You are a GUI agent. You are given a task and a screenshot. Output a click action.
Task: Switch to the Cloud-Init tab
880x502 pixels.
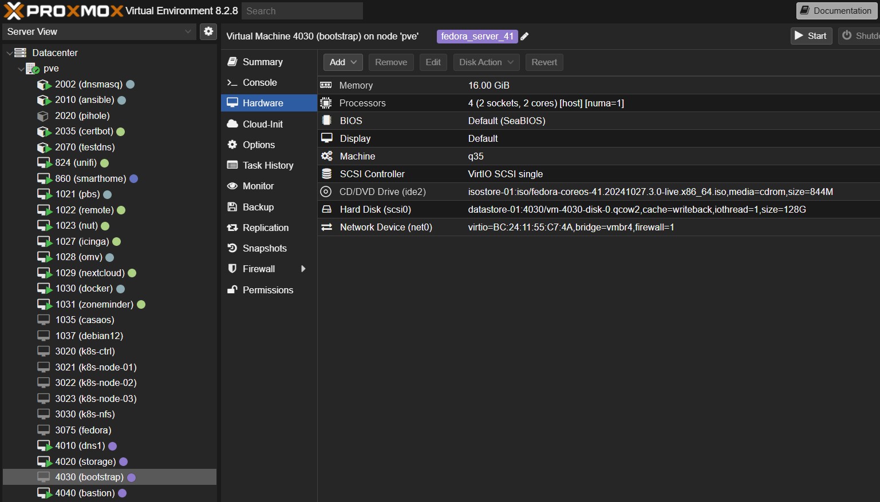click(x=262, y=124)
